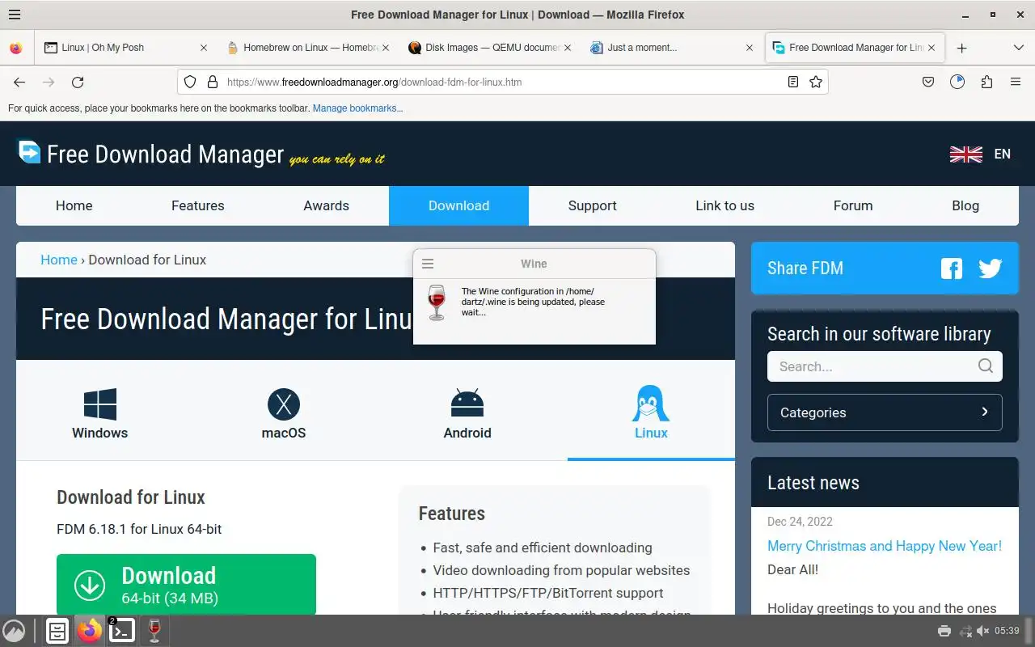Open file manager from taskbar
This screenshot has width=1035, height=647.
click(57, 631)
